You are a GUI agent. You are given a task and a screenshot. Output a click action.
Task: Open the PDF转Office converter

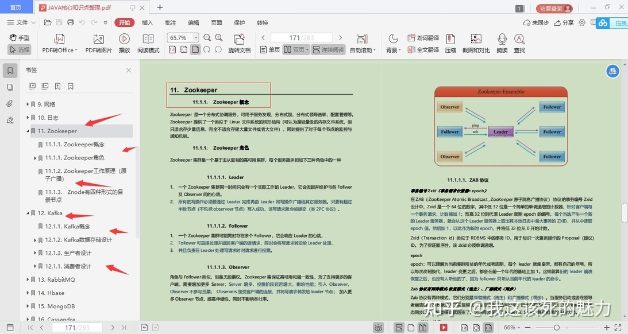click(x=59, y=44)
